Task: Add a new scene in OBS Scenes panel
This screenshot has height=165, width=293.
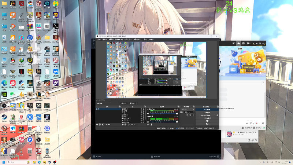Action: [x=97, y=125]
